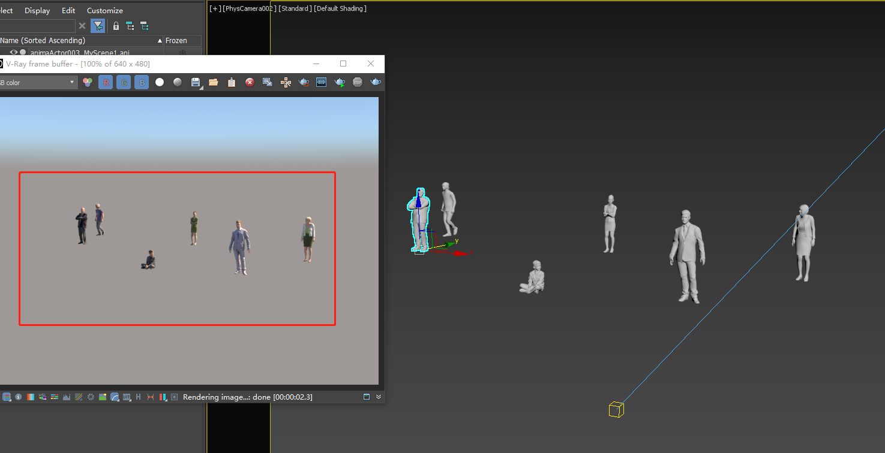
Task: Select the yellow camera box helper
Action: click(x=616, y=410)
